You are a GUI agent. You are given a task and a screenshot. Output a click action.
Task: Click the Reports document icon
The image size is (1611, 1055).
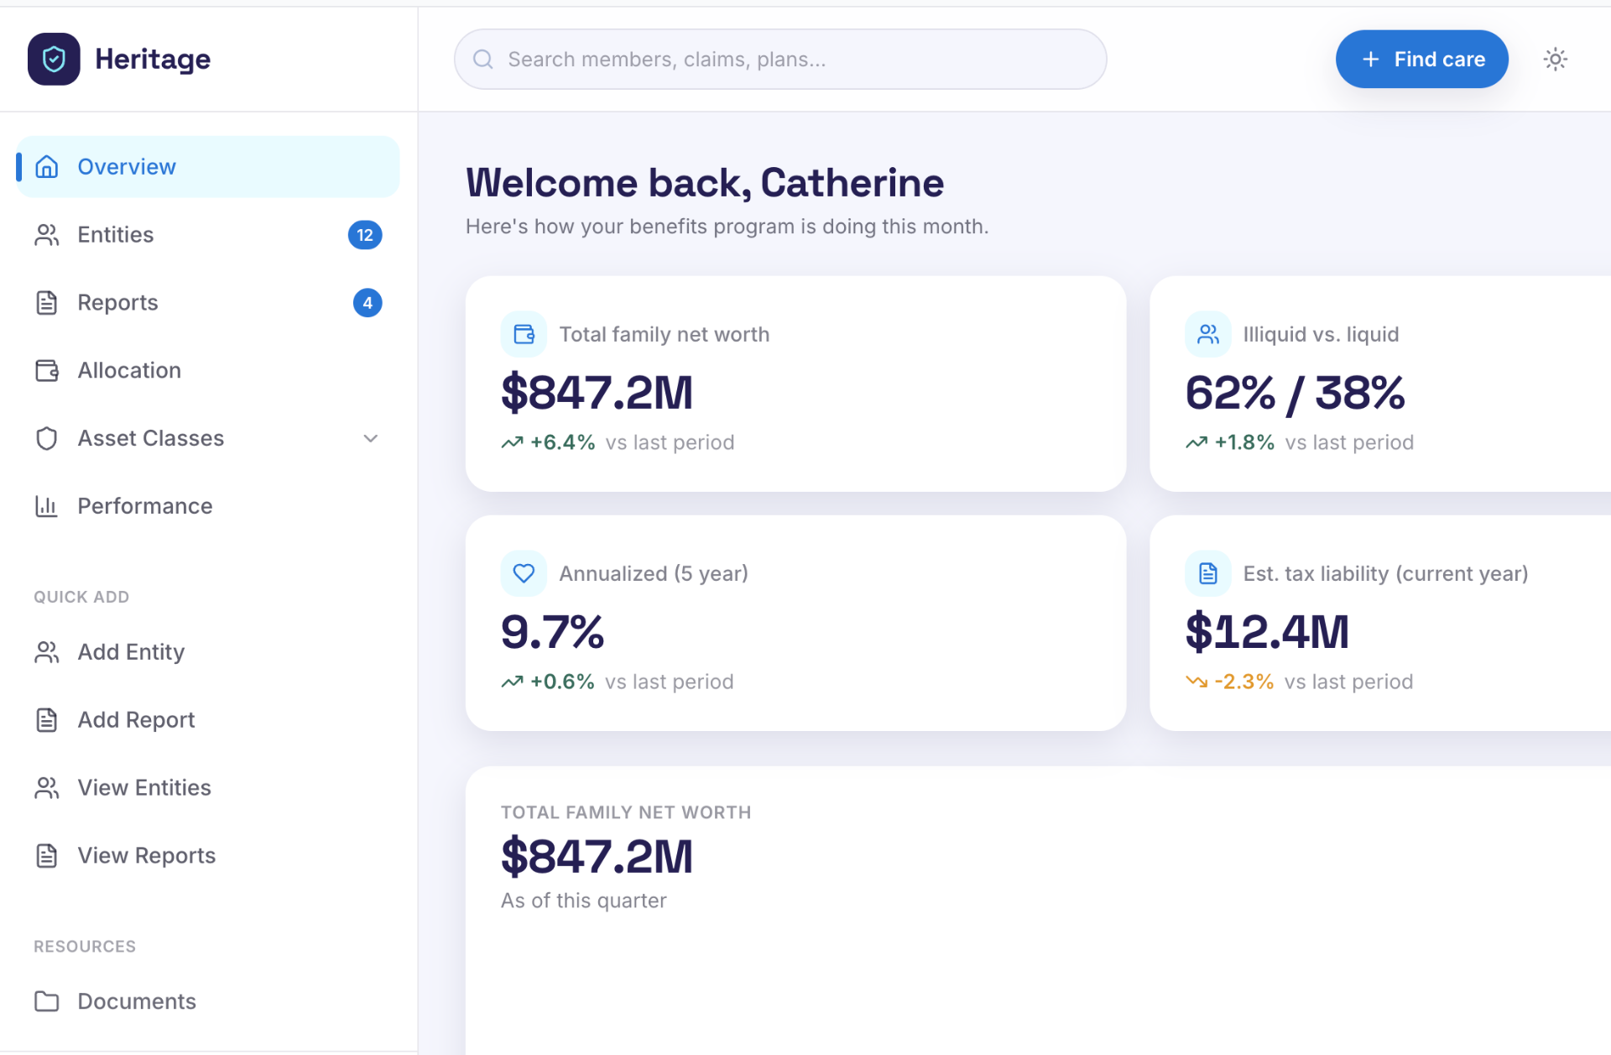[x=47, y=303]
